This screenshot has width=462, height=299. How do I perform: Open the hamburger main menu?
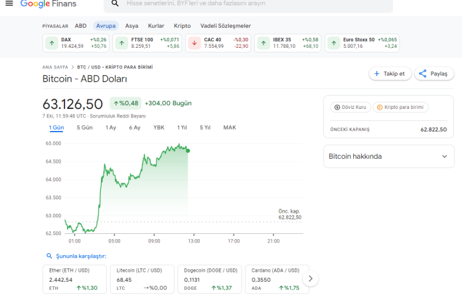click(7, 4)
